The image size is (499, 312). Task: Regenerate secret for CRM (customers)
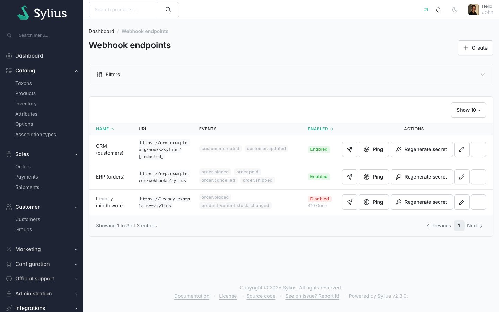click(x=422, y=149)
